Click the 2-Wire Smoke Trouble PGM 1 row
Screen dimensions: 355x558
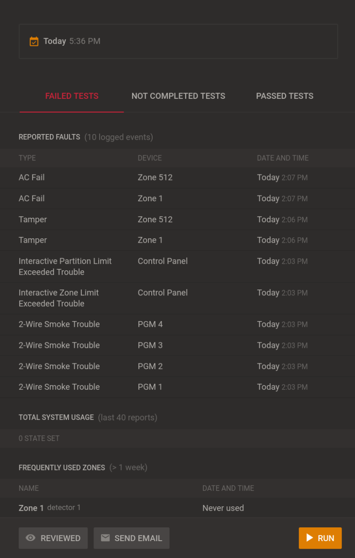(177, 387)
